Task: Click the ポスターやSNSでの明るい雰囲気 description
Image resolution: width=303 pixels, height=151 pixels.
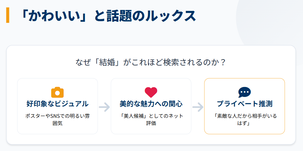Action: point(58,120)
